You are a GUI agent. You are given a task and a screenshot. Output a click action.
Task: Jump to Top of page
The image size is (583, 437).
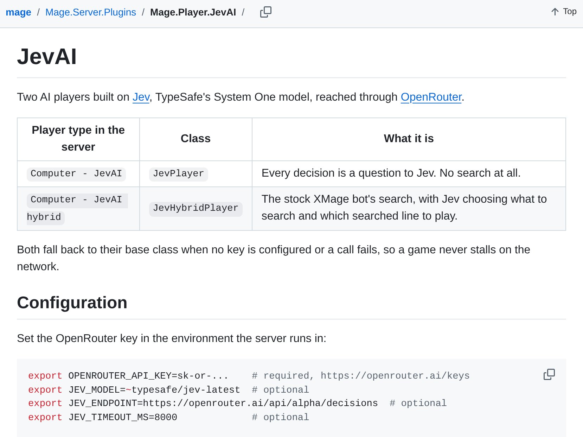pyautogui.click(x=564, y=12)
